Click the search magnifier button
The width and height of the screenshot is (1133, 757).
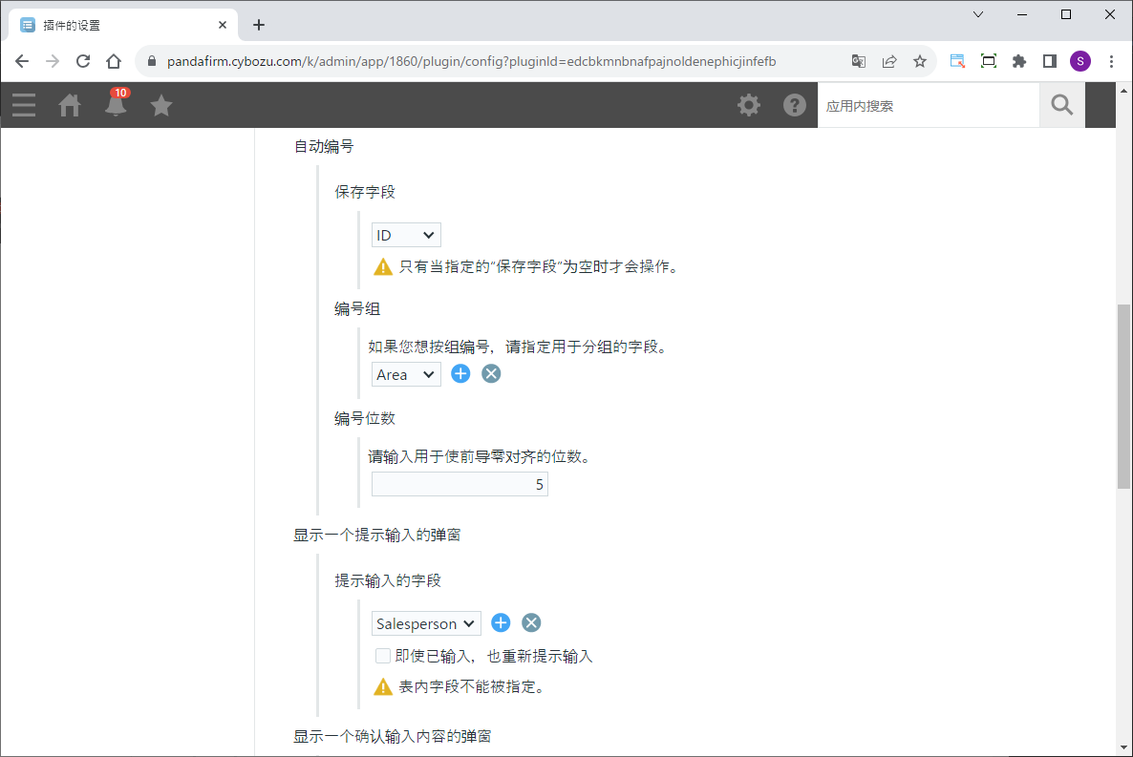click(1062, 105)
